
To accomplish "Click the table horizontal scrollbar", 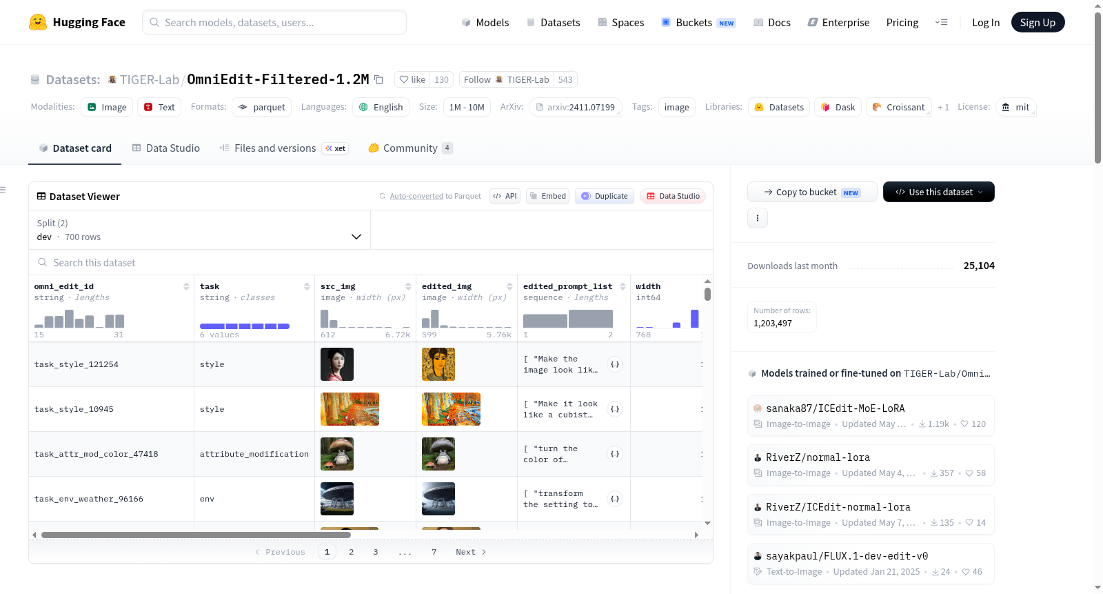I will (196, 535).
